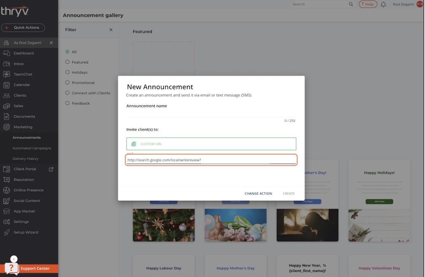The height and width of the screenshot is (277, 425).
Task: Click the Documents page icon
Action: pos(6,116)
